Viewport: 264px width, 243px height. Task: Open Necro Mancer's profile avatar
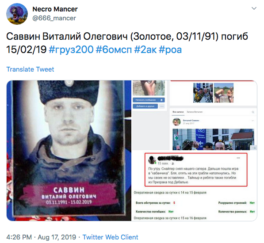(17, 14)
